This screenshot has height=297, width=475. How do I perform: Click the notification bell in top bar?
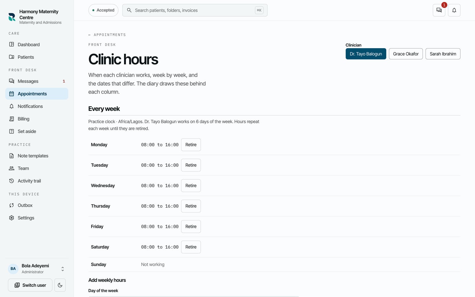point(454,10)
